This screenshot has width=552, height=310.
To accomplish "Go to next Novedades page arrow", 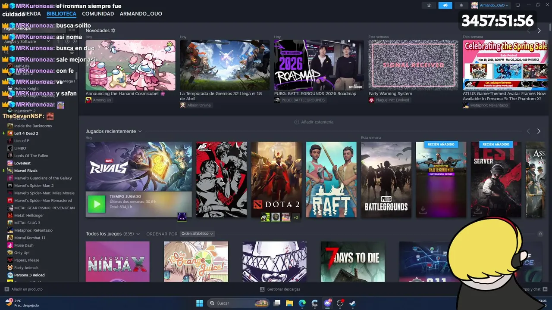I will [x=539, y=31].
